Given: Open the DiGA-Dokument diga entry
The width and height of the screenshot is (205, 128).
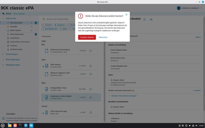Looking at the screenshot, I should 71,113.
